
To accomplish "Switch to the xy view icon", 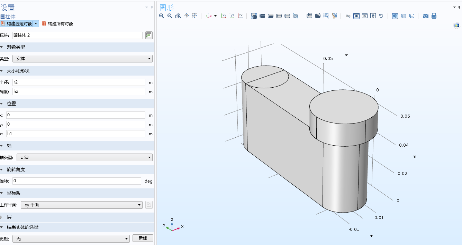I will tap(224, 16).
